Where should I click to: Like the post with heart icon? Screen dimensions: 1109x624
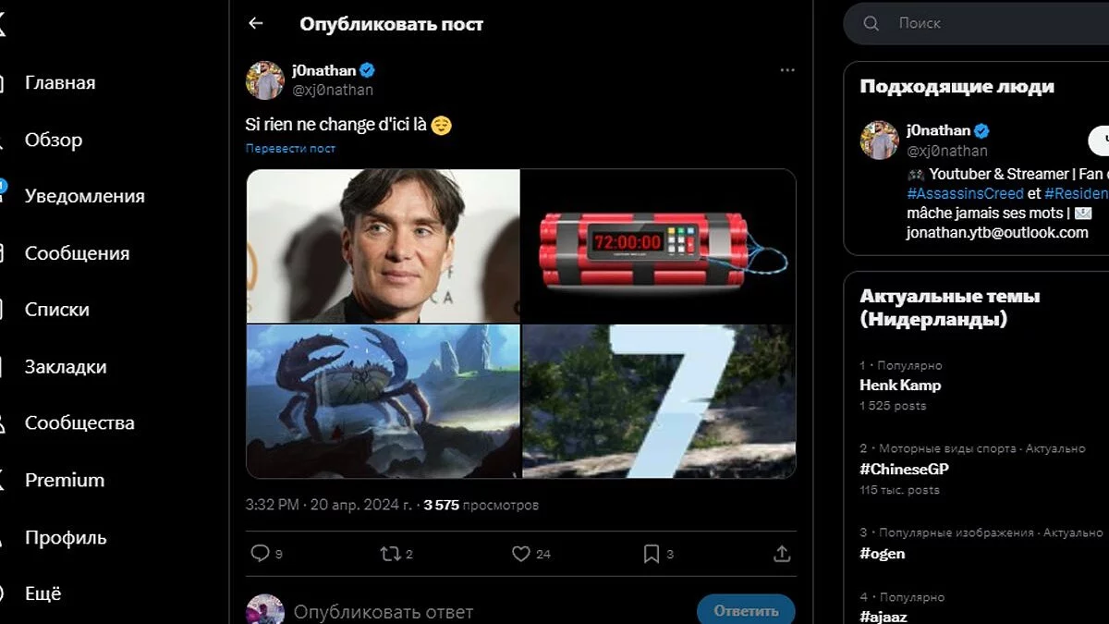point(521,553)
